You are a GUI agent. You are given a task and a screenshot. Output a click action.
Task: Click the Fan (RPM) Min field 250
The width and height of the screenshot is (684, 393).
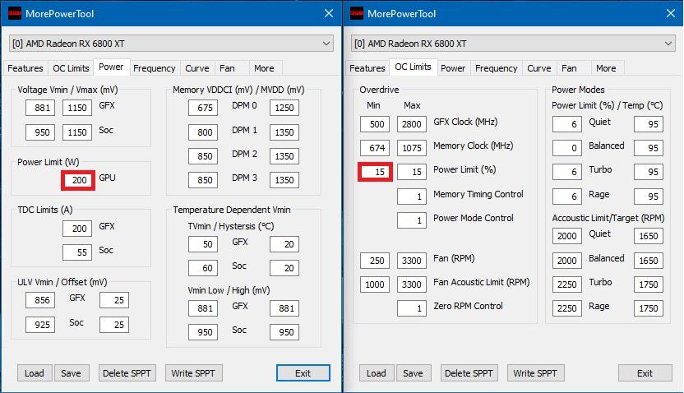[x=375, y=261]
